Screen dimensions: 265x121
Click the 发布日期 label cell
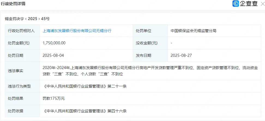150,55
